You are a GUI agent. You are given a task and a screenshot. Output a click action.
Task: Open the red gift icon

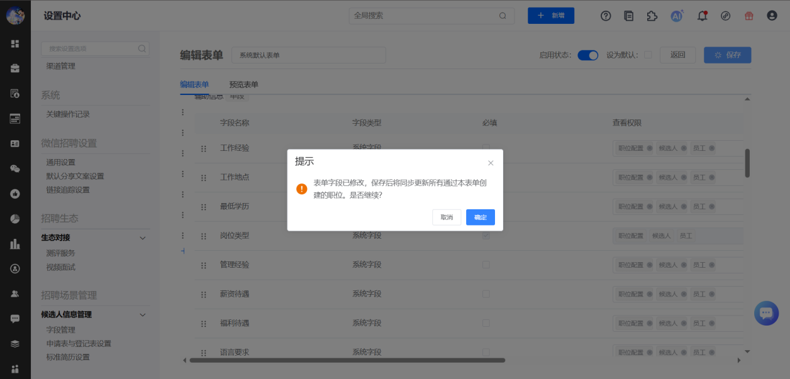[749, 16]
